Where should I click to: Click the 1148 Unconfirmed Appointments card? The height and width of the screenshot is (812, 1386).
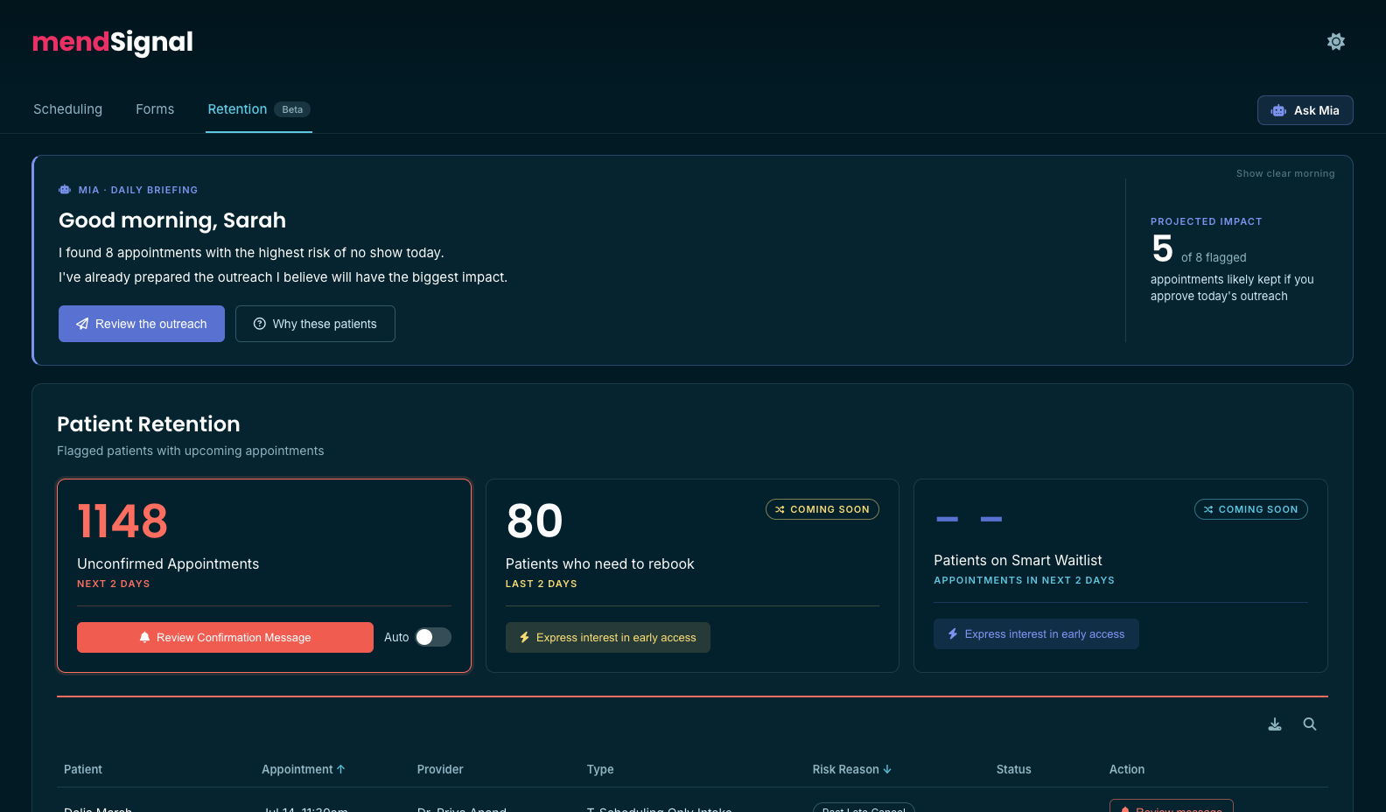[x=264, y=576]
